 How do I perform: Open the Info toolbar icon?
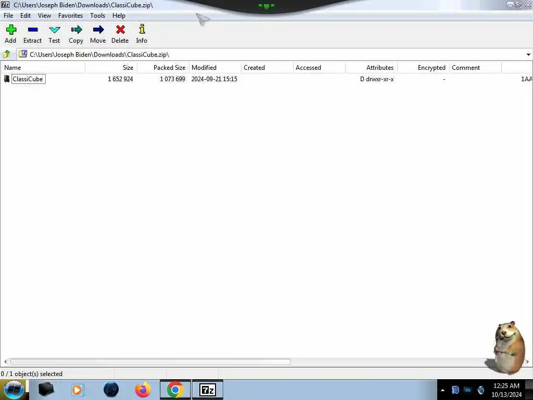142,29
